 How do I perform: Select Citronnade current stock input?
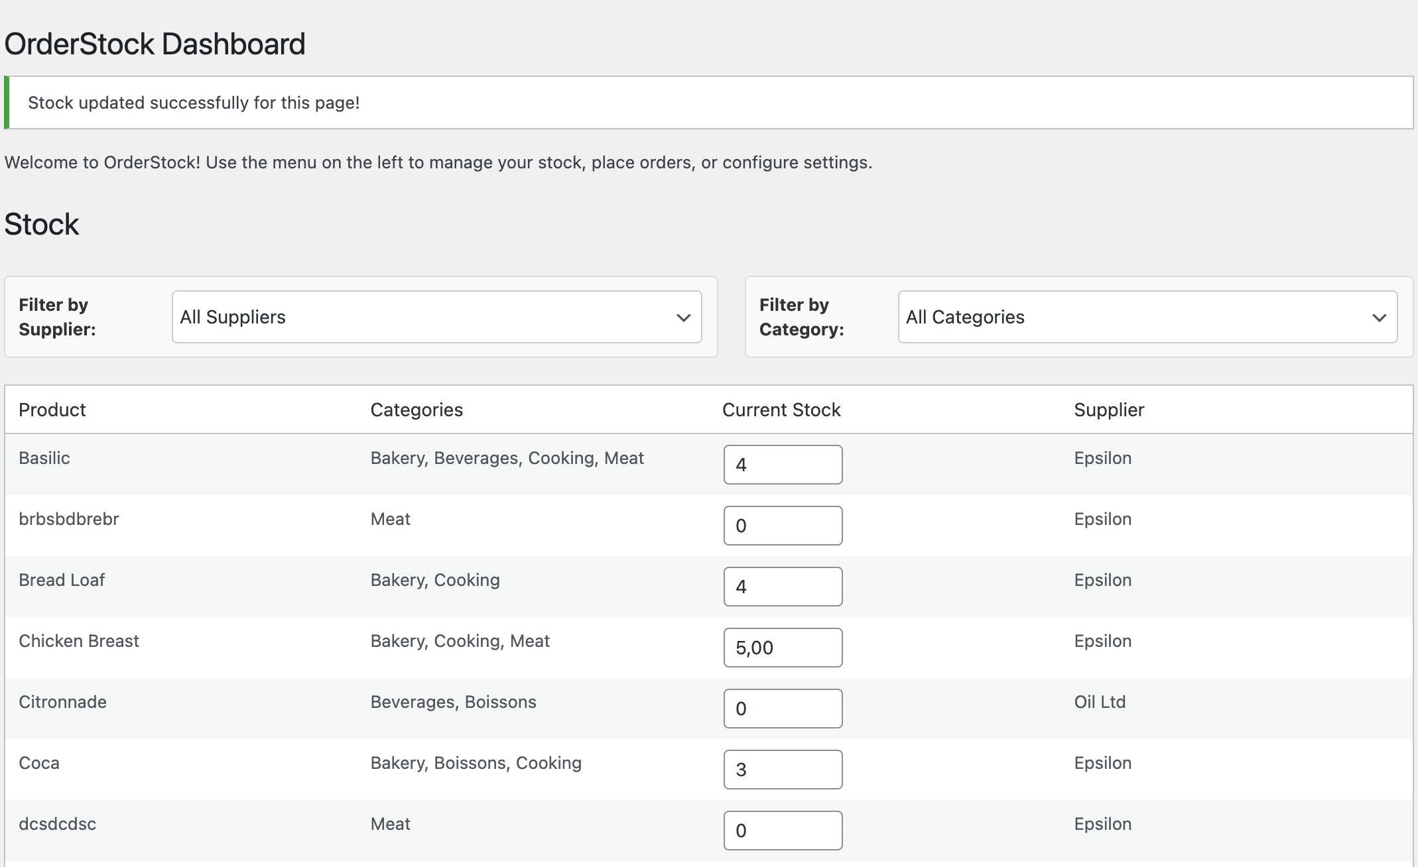pyautogui.click(x=783, y=709)
